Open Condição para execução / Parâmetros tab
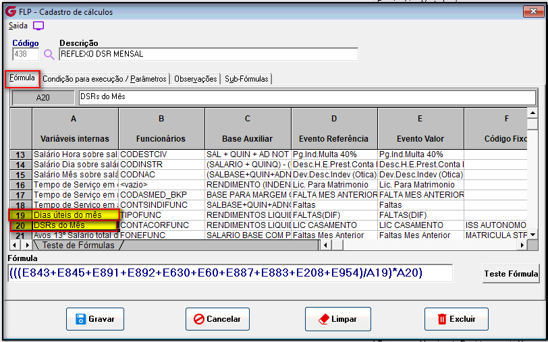 (x=105, y=79)
